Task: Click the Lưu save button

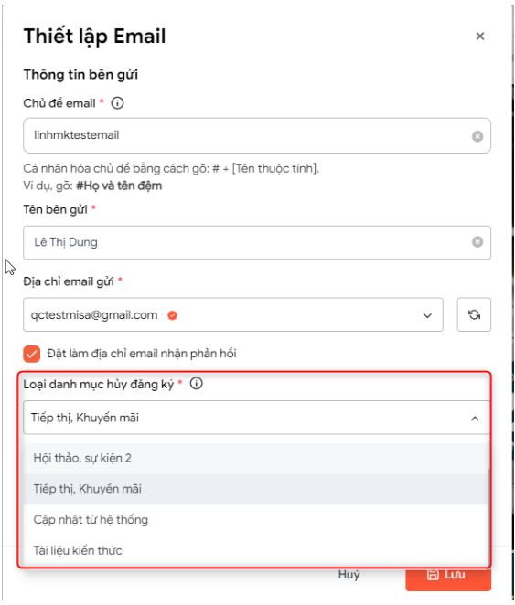Action: coord(448,576)
